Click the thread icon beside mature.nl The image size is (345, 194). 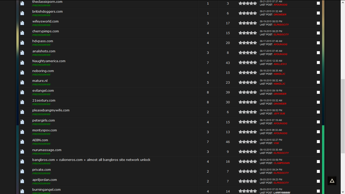coord(22,82)
